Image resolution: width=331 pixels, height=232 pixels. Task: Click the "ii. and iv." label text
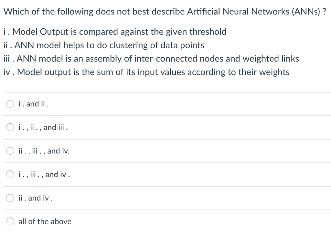tap(36, 198)
